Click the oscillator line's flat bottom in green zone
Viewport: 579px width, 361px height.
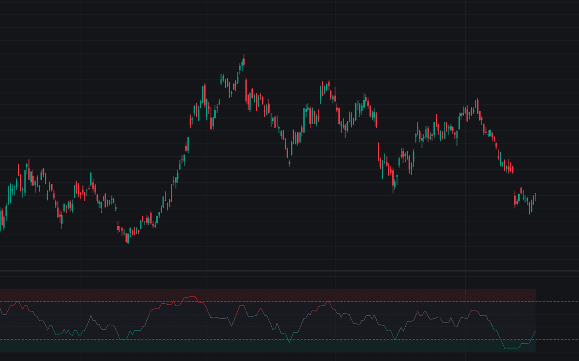[x=511, y=348]
